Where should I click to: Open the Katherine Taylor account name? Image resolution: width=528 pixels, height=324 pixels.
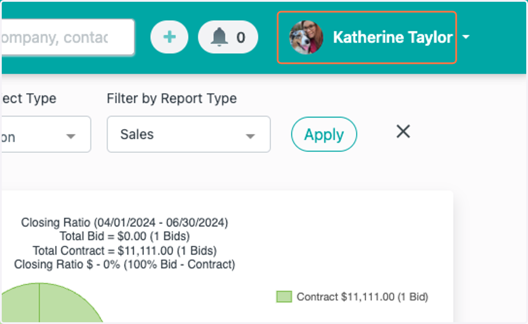pyautogui.click(x=392, y=37)
